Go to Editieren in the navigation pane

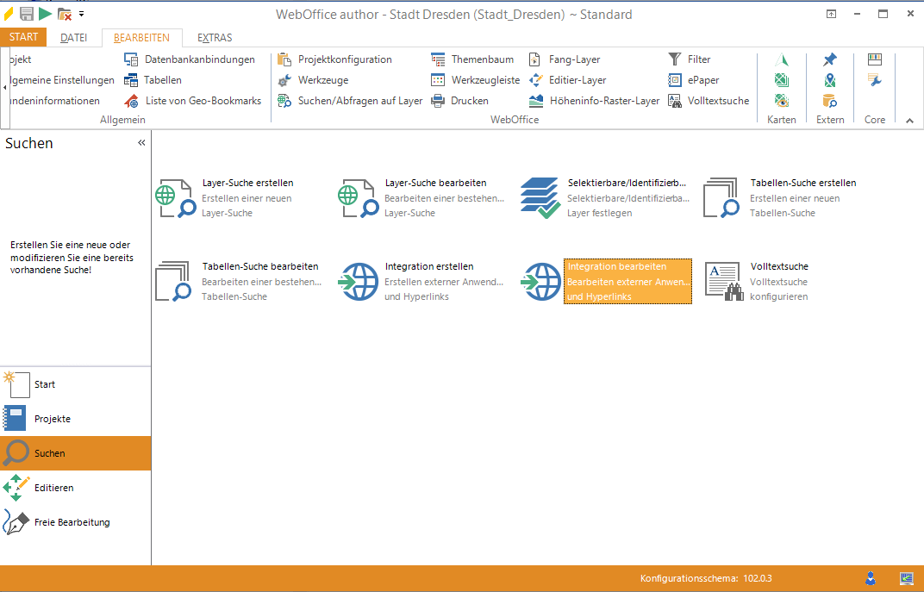(x=53, y=488)
